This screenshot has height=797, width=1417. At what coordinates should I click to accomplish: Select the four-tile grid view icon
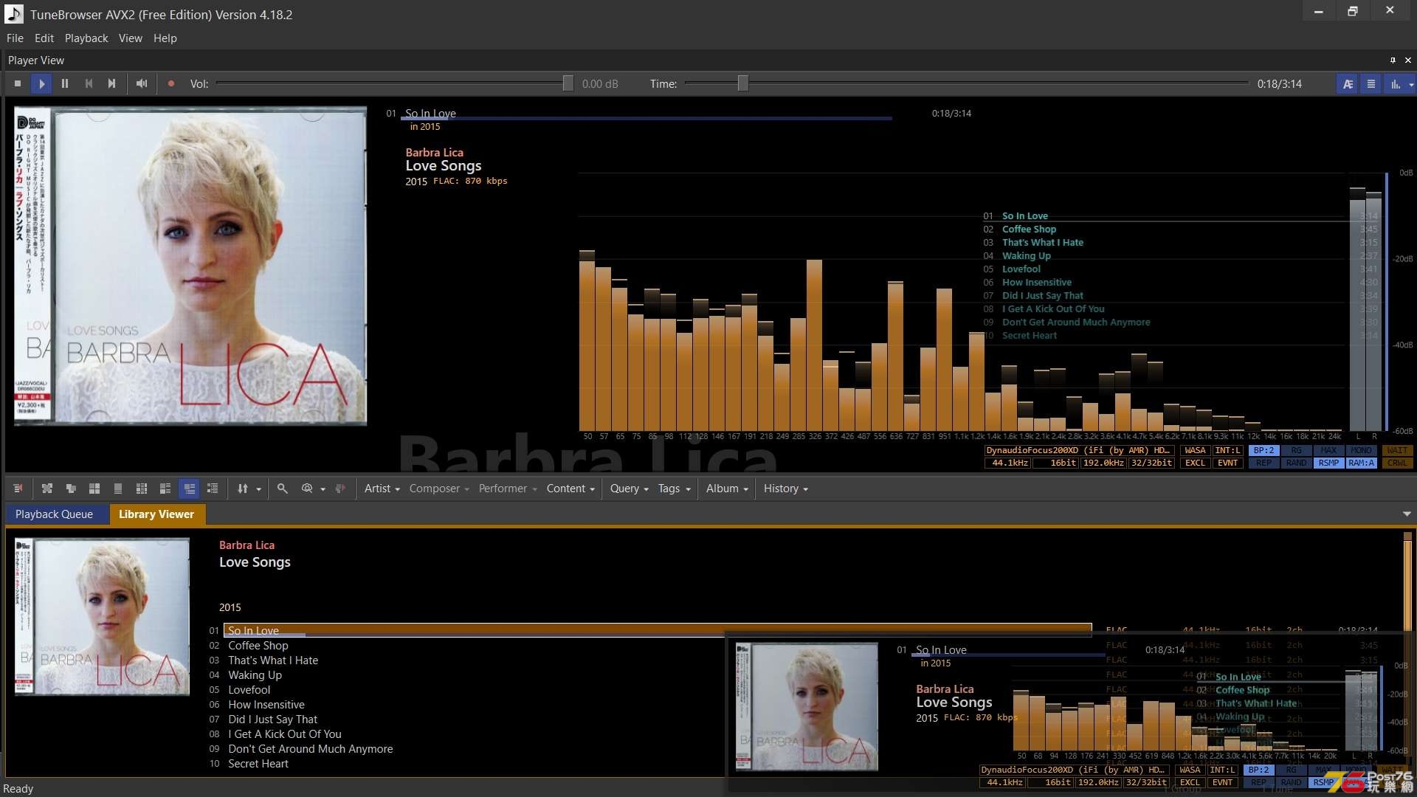coord(94,489)
